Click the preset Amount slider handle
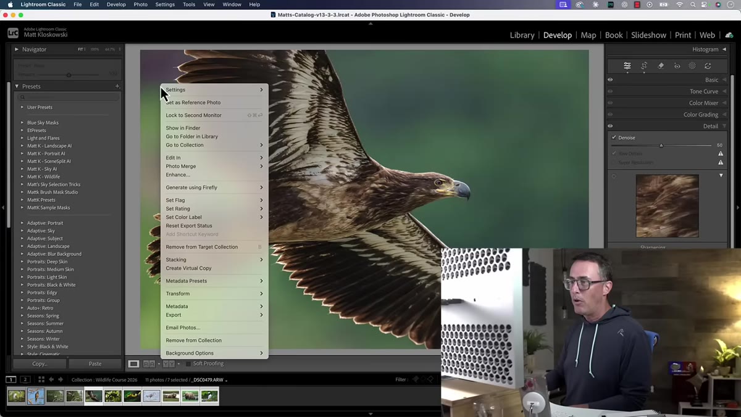 69,75
